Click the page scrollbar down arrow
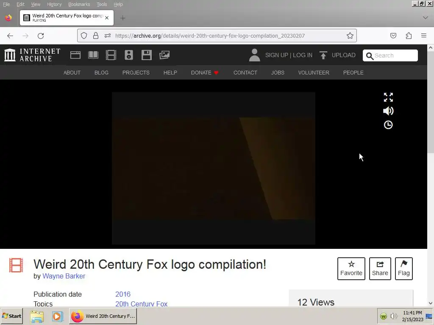This screenshot has width=434, height=325. coord(431,303)
